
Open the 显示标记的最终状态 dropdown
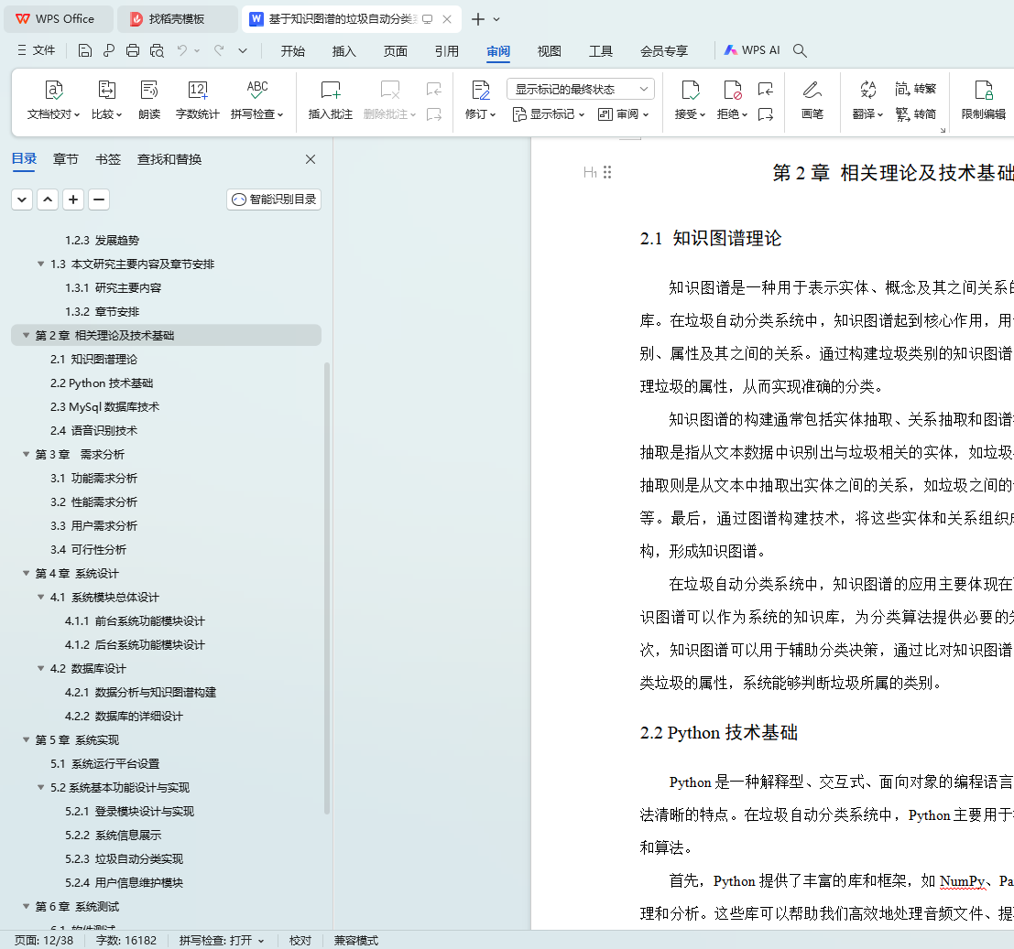click(x=581, y=89)
